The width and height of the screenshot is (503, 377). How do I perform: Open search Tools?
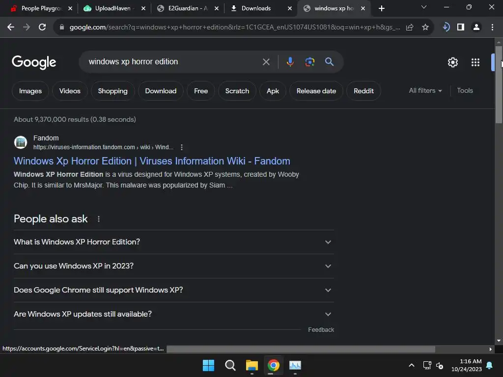[x=465, y=91]
